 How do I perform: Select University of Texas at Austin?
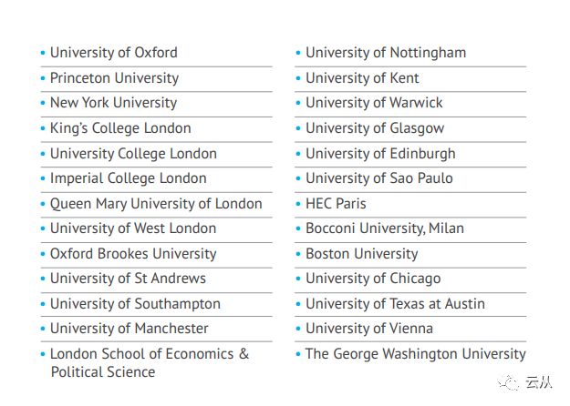(395, 304)
